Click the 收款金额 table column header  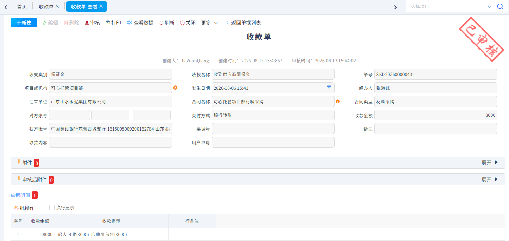40,221
